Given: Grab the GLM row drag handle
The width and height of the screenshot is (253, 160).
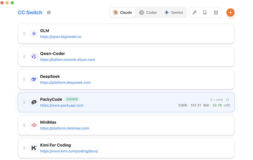Looking at the screenshot, I should pyautogui.click(x=24, y=34).
